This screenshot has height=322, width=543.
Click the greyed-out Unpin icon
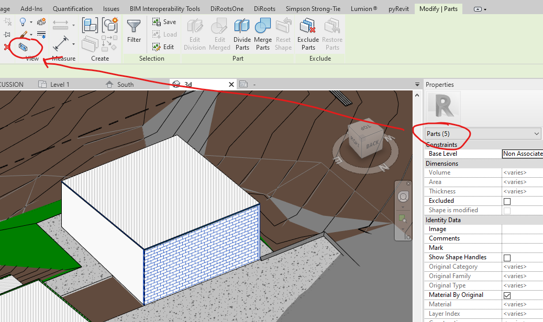[x=7, y=22]
